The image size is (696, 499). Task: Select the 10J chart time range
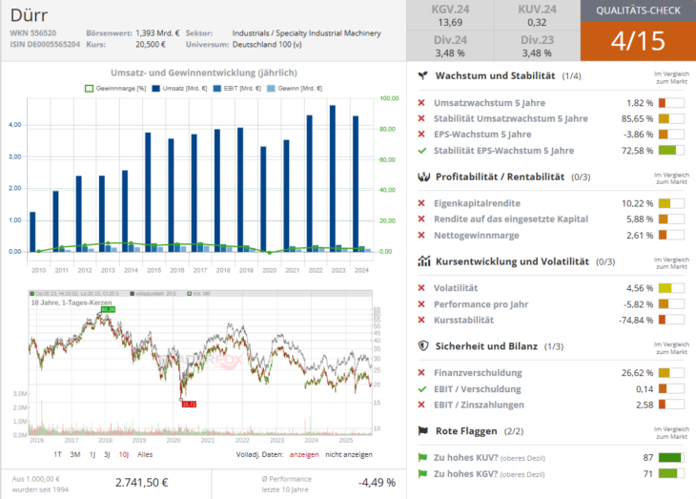(124, 454)
